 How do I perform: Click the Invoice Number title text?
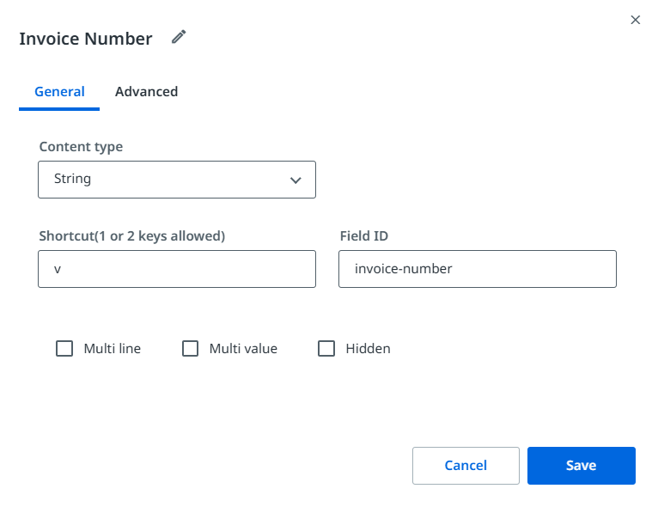point(86,39)
